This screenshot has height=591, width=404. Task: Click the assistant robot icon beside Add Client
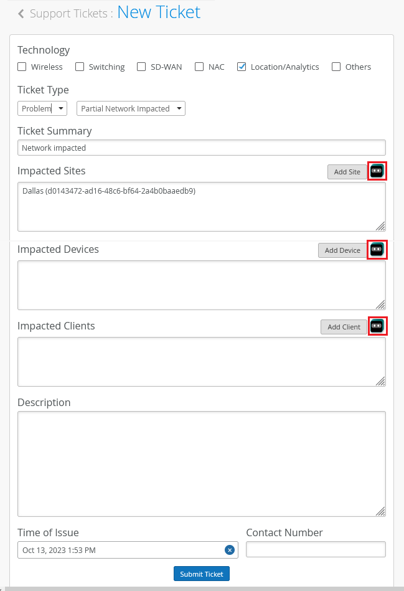point(377,326)
